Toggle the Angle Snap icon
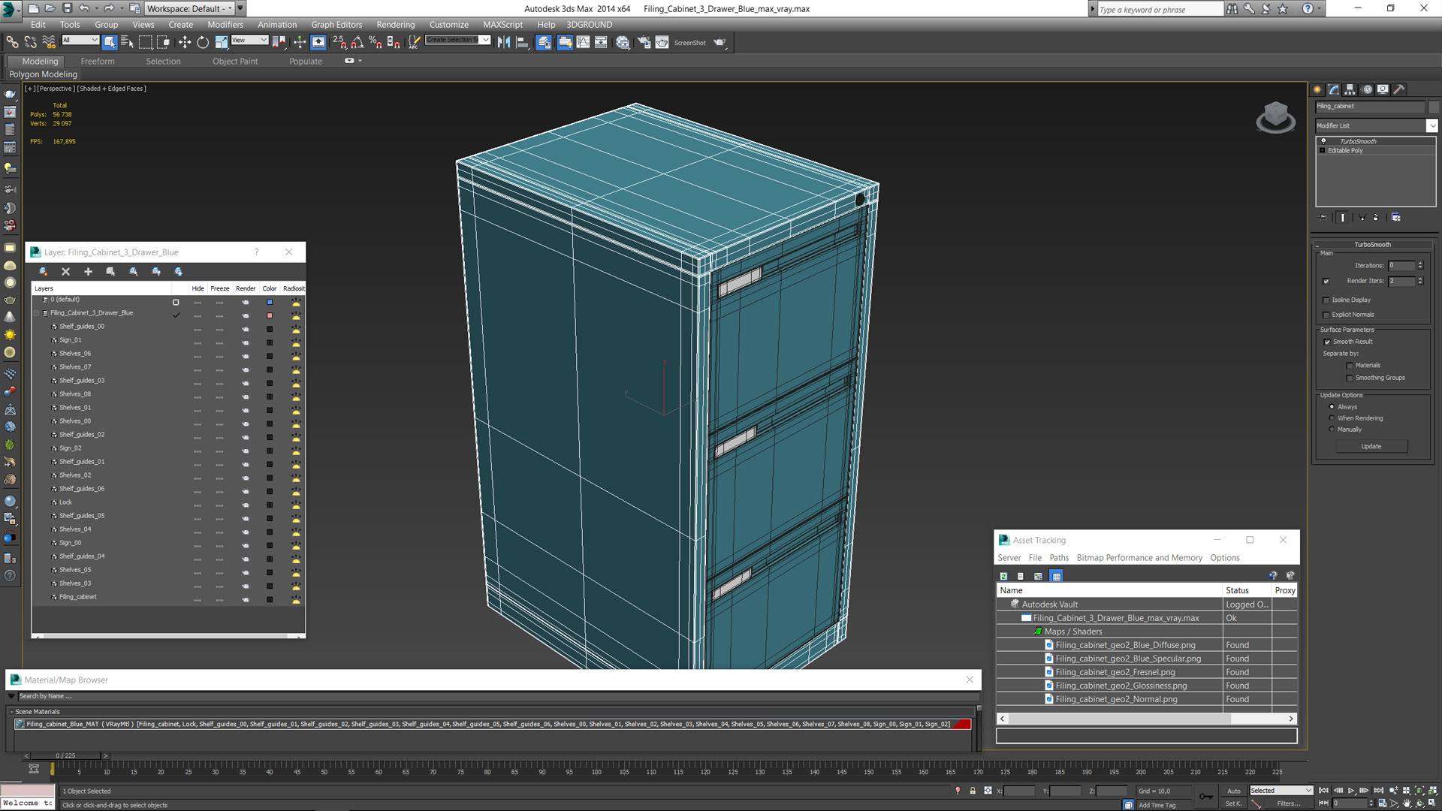This screenshot has height=811, width=1442. [x=357, y=43]
